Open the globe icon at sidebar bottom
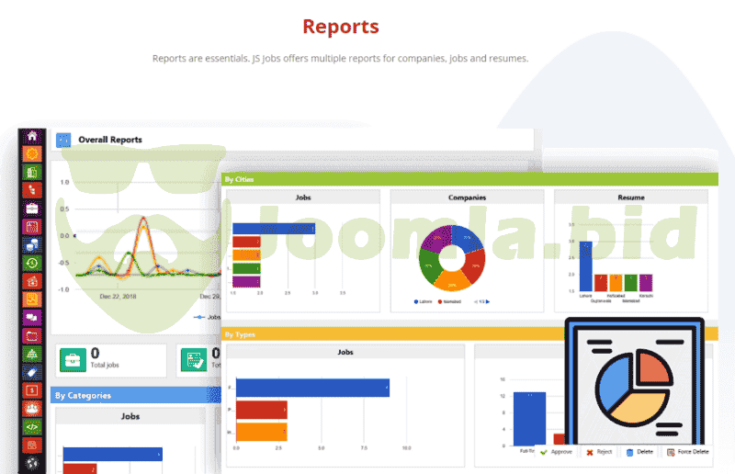This screenshot has width=735, height=474. click(x=32, y=462)
